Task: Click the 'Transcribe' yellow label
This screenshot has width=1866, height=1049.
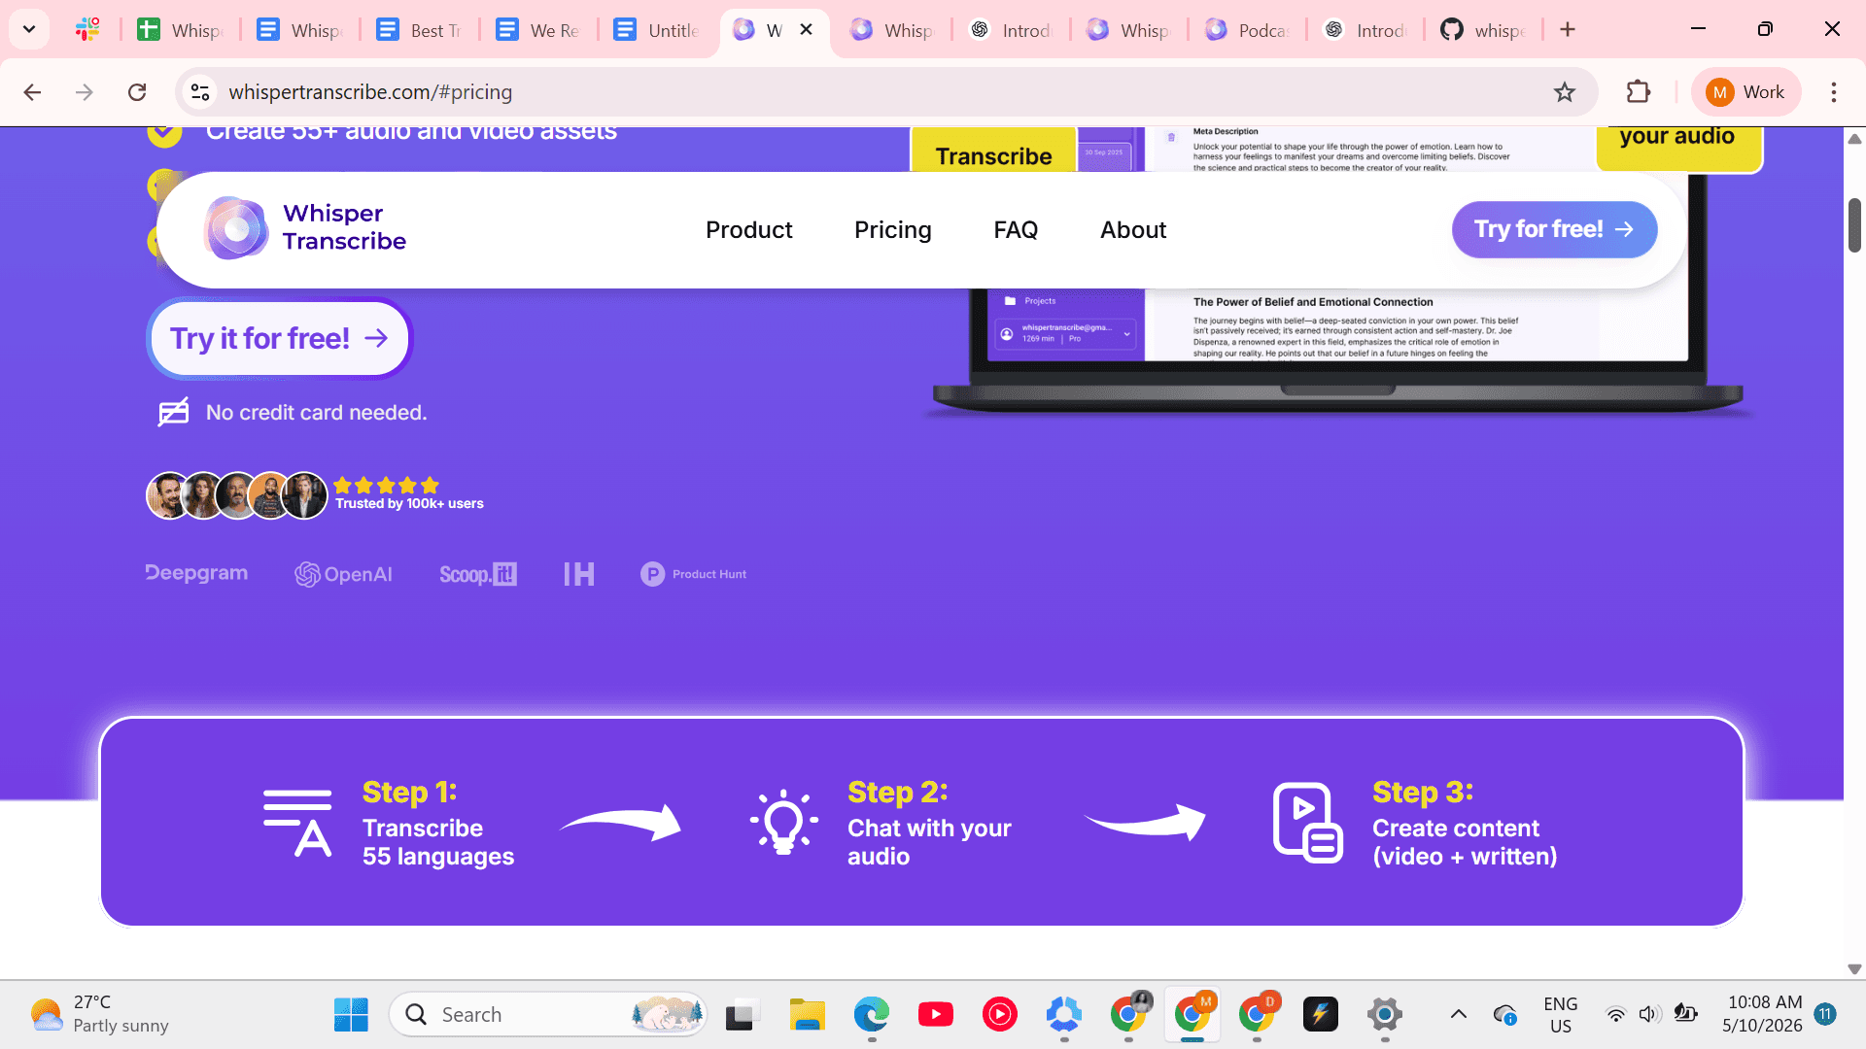Action: click(993, 153)
